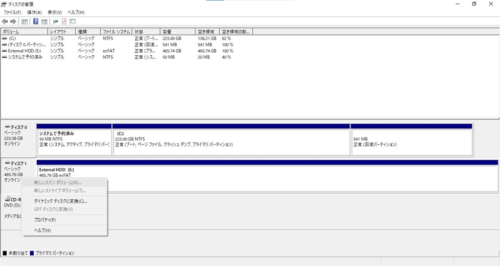Click 138.21 GB free space cell
The image size is (500, 266).
point(207,38)
